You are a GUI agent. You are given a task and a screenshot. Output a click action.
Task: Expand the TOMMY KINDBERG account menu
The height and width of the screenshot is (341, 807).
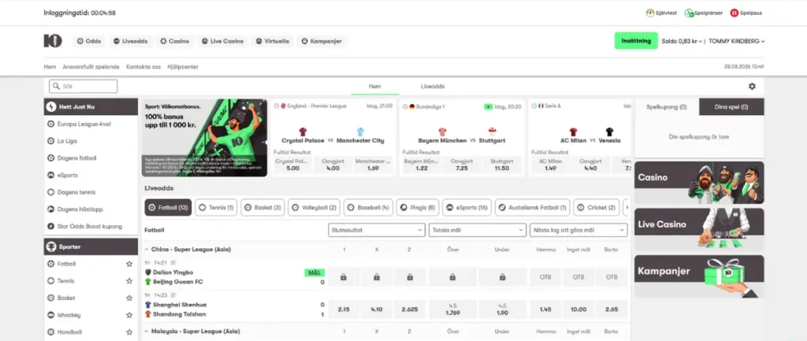coord(737,41)
